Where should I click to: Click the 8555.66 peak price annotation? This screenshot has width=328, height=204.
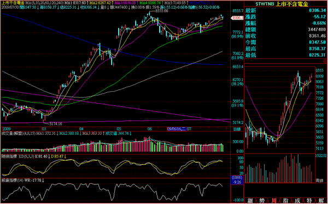click(162, 11)
